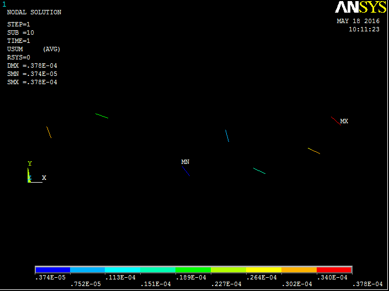Click the yellow-green legend swatch

[228, 270]
